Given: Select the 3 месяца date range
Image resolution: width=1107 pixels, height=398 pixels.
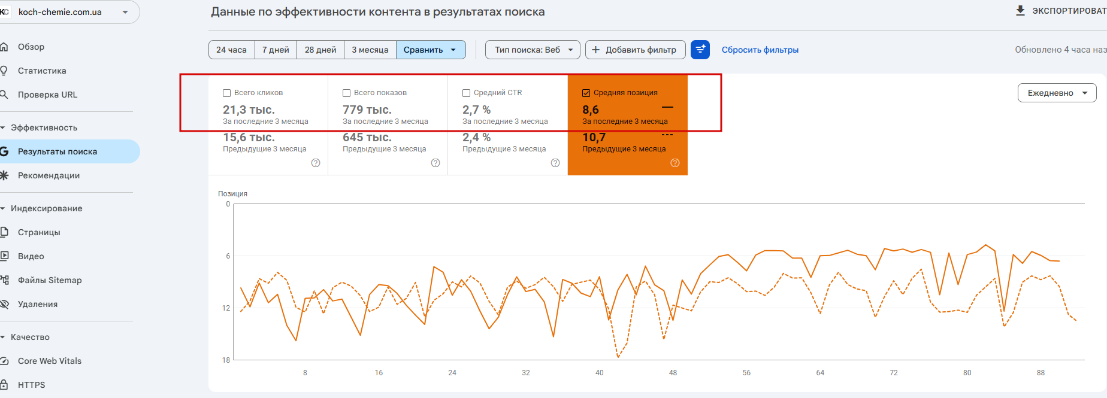Looking at the screenshot, I should [x=370, y=50].
